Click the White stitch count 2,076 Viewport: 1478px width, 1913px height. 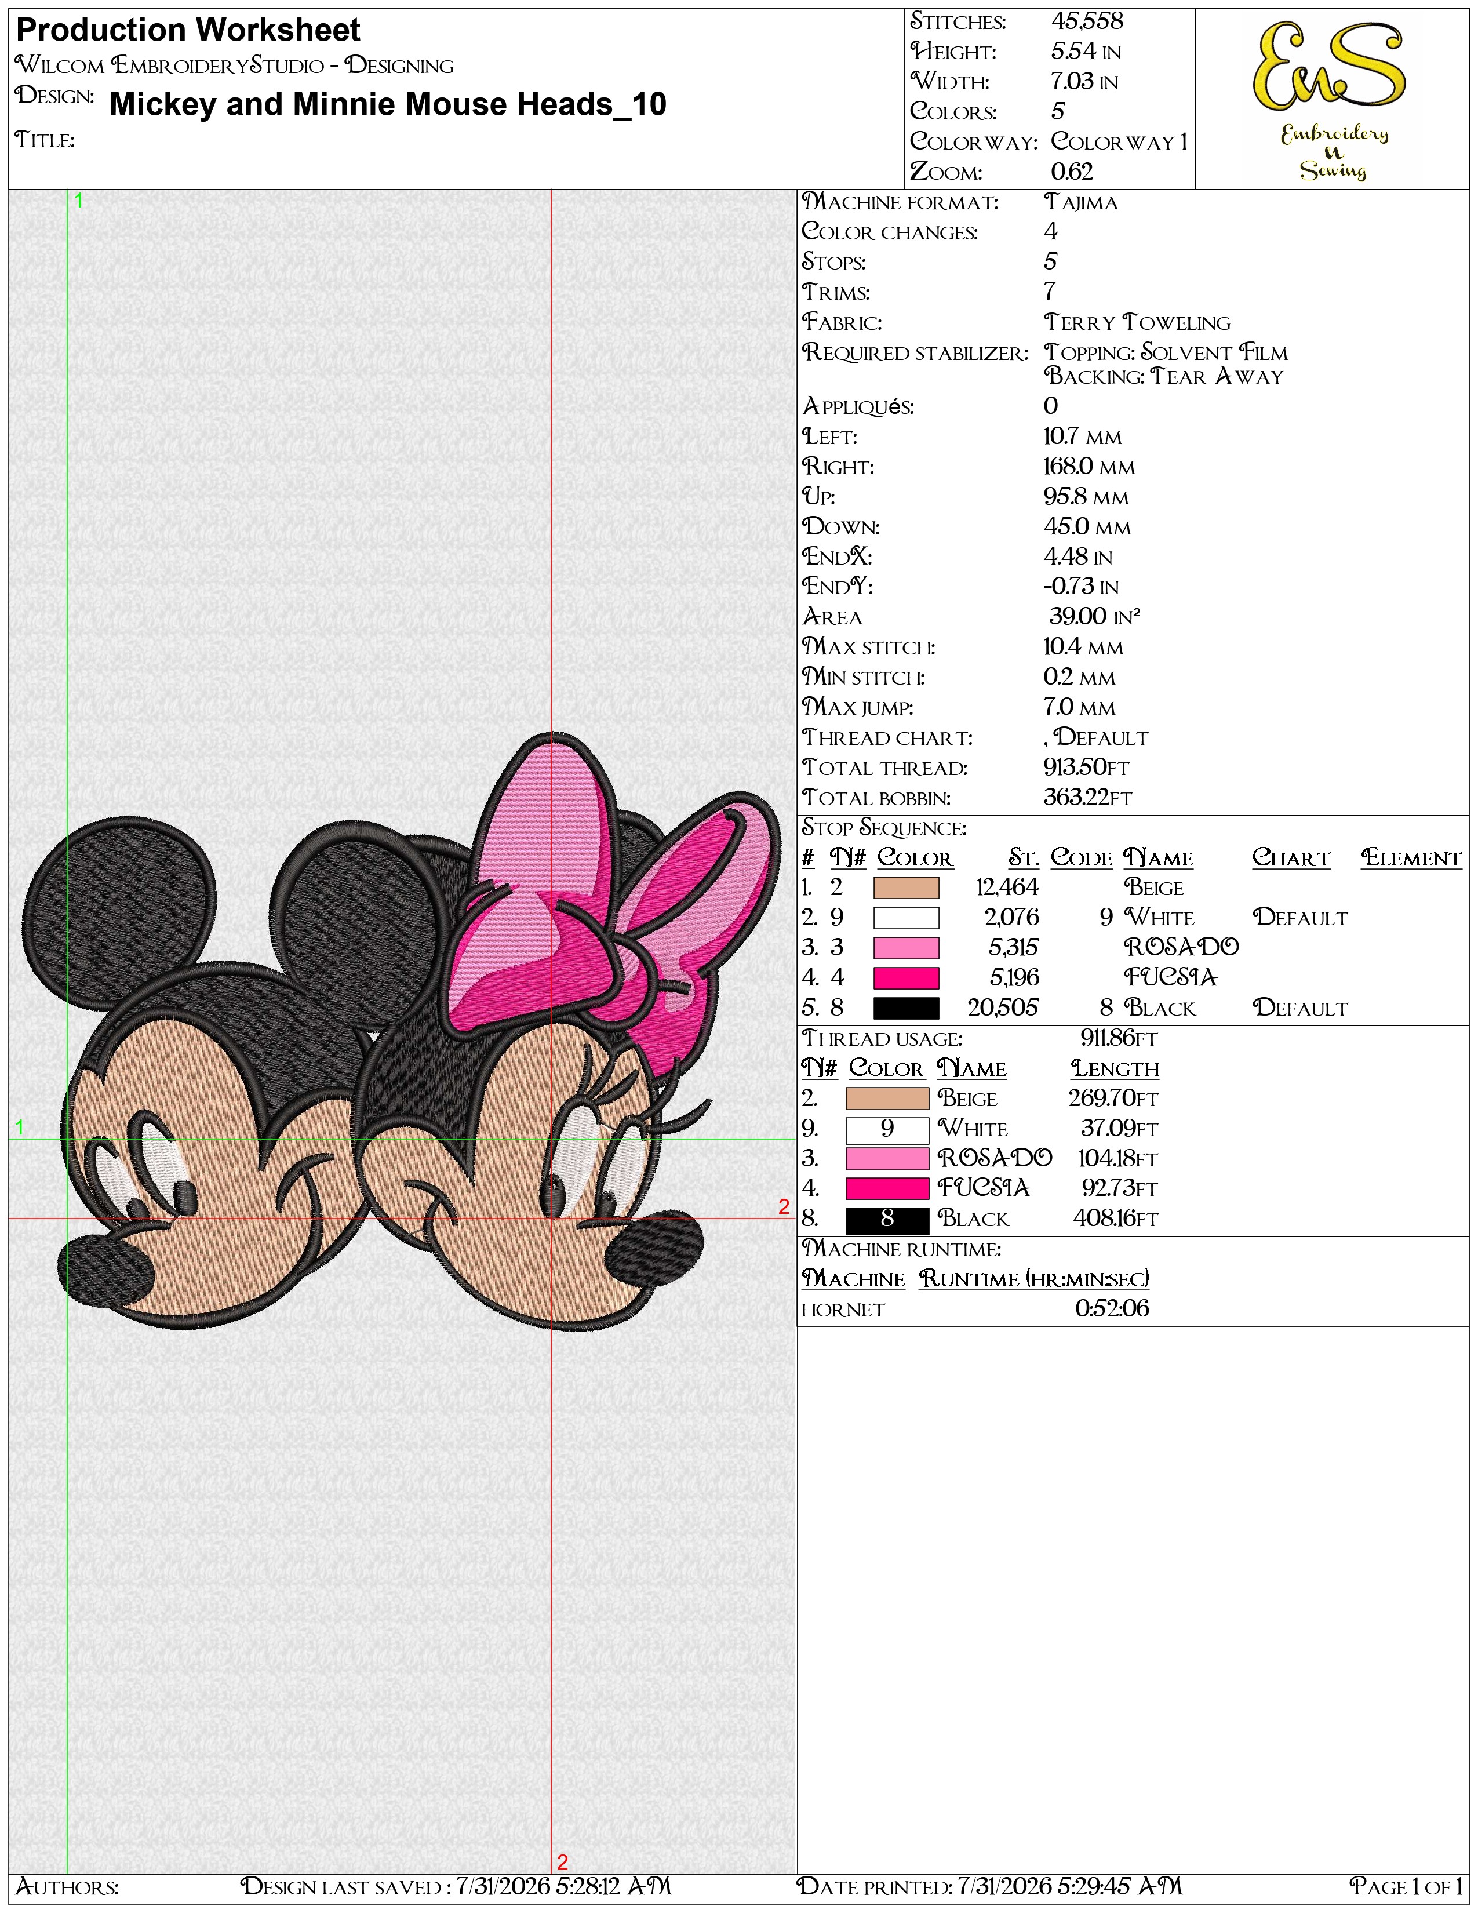(x=1011, y=918)
